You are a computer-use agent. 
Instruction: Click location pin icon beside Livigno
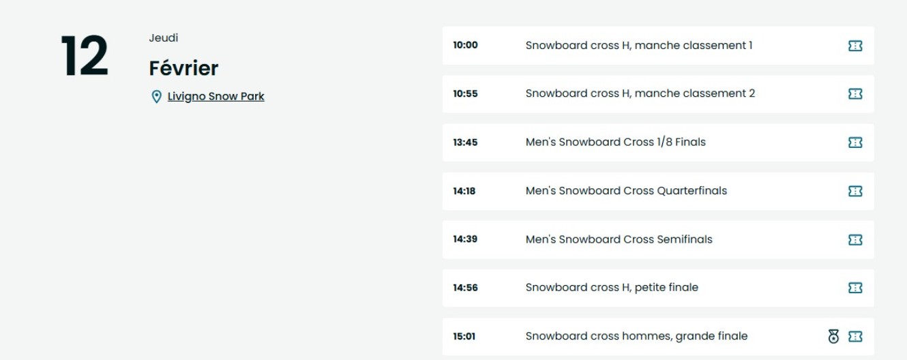click(156, 97)
